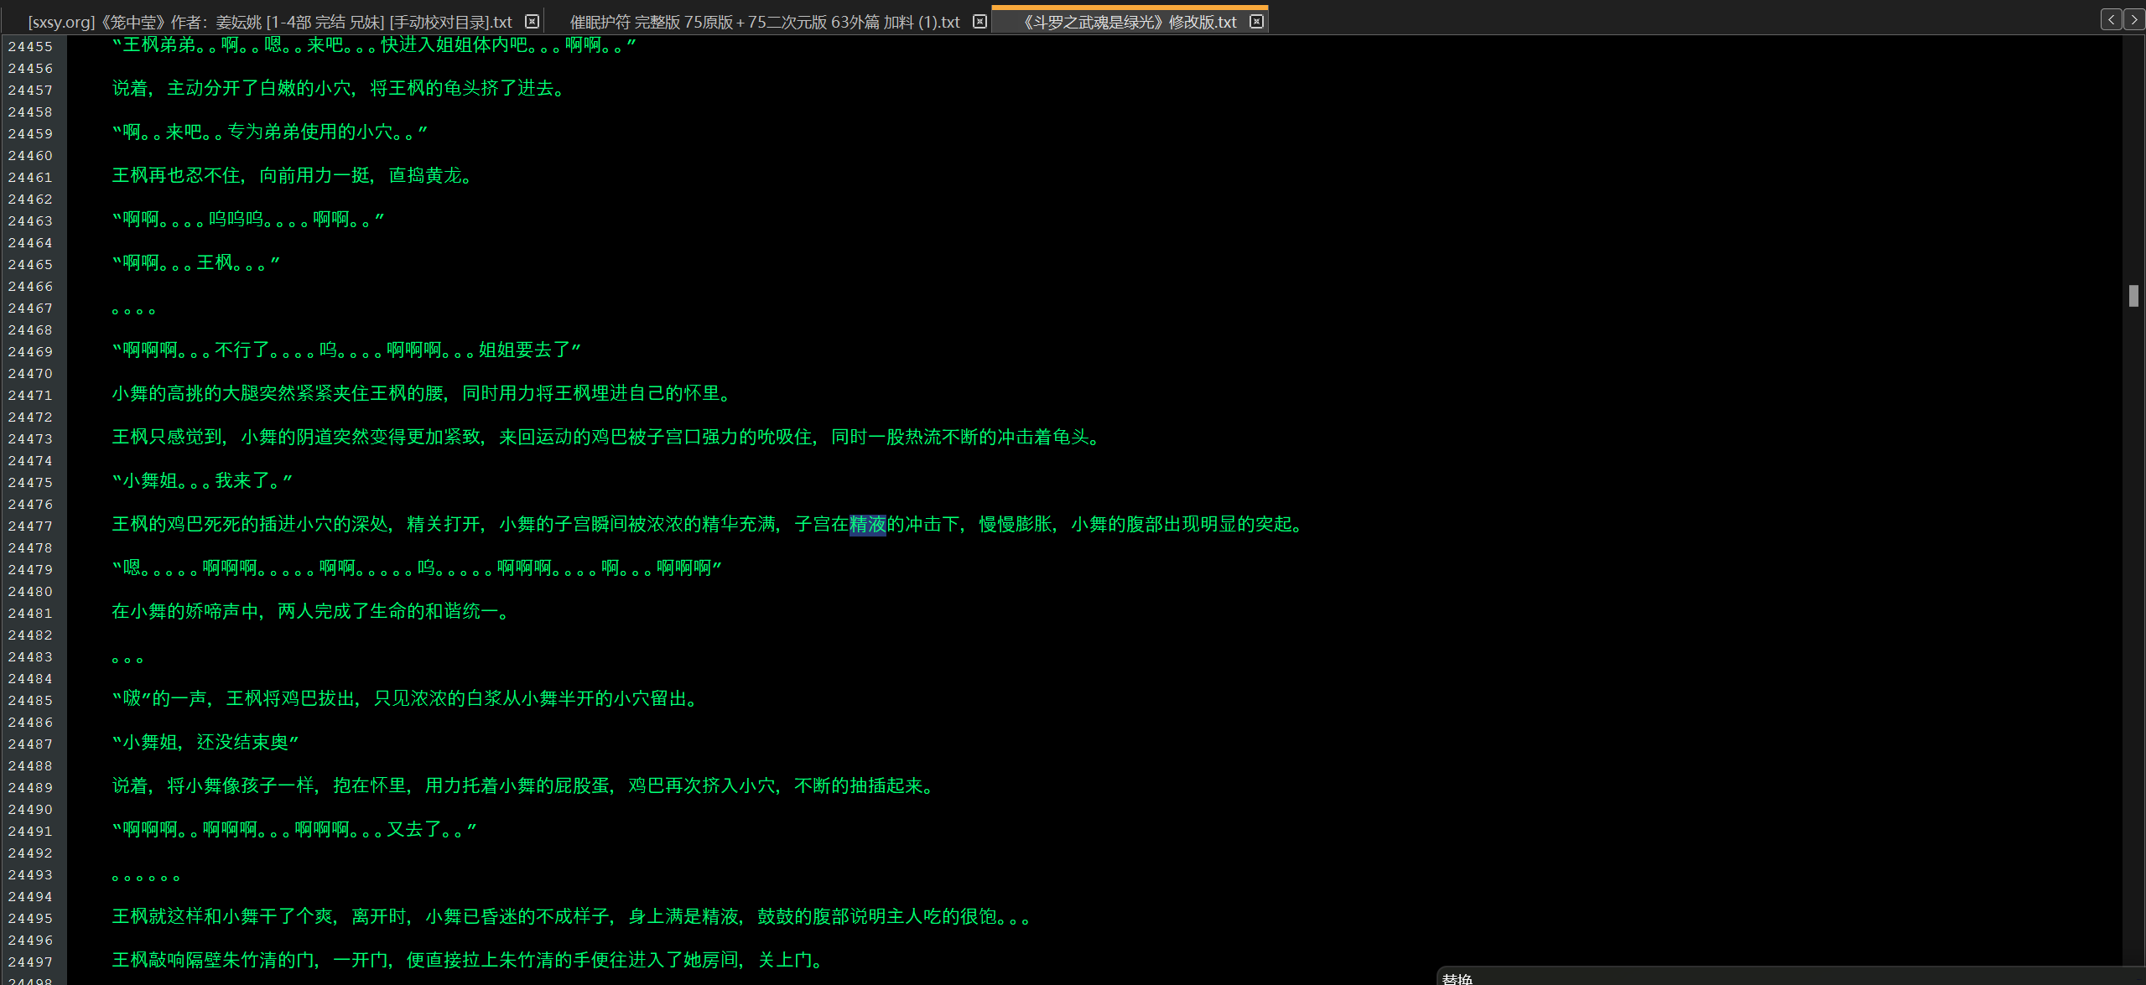
Task: Click the 替换 panel title
Action: (x=1458, y=978)
